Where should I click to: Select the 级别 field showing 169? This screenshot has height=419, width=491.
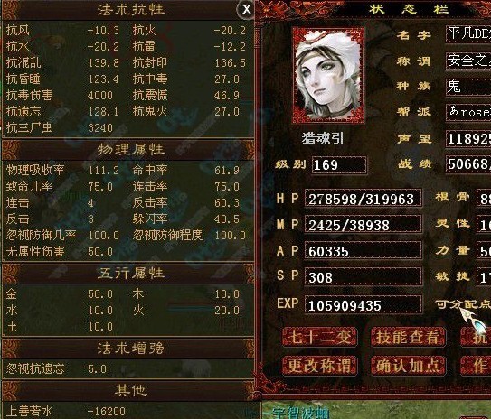coord(339,164)
